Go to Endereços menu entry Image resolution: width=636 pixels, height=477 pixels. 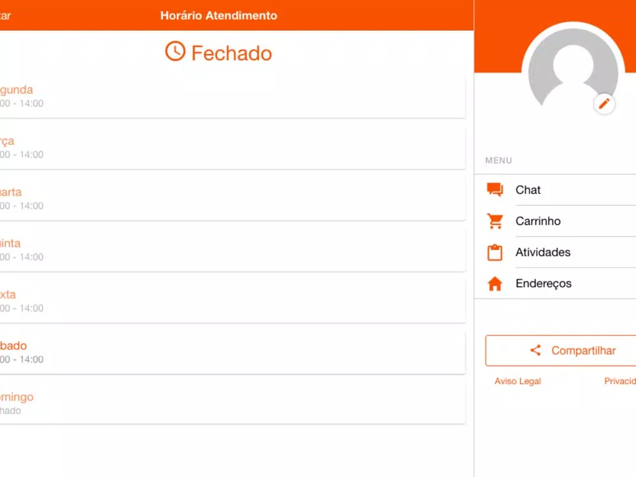click(x=561, y=283)
